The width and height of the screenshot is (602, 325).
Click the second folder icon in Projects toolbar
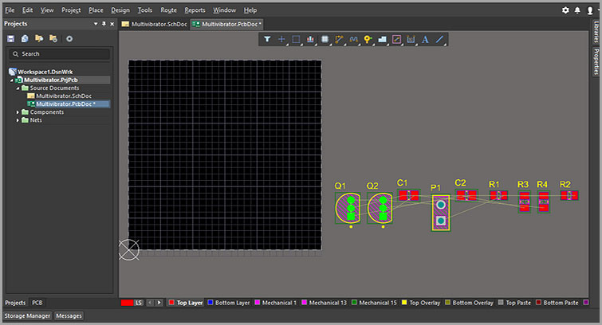coord(53,38)
